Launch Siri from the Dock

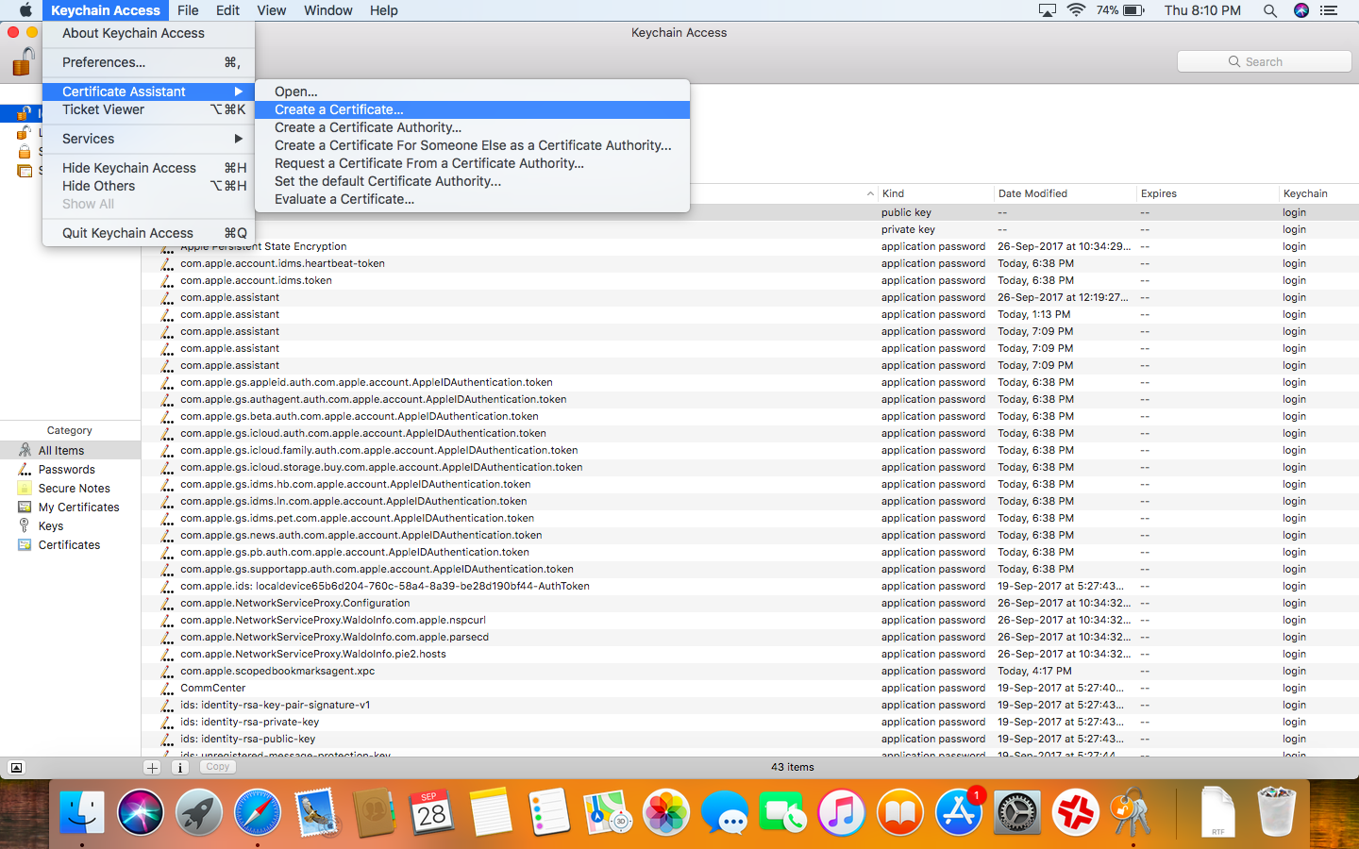(x=141, y=812)
